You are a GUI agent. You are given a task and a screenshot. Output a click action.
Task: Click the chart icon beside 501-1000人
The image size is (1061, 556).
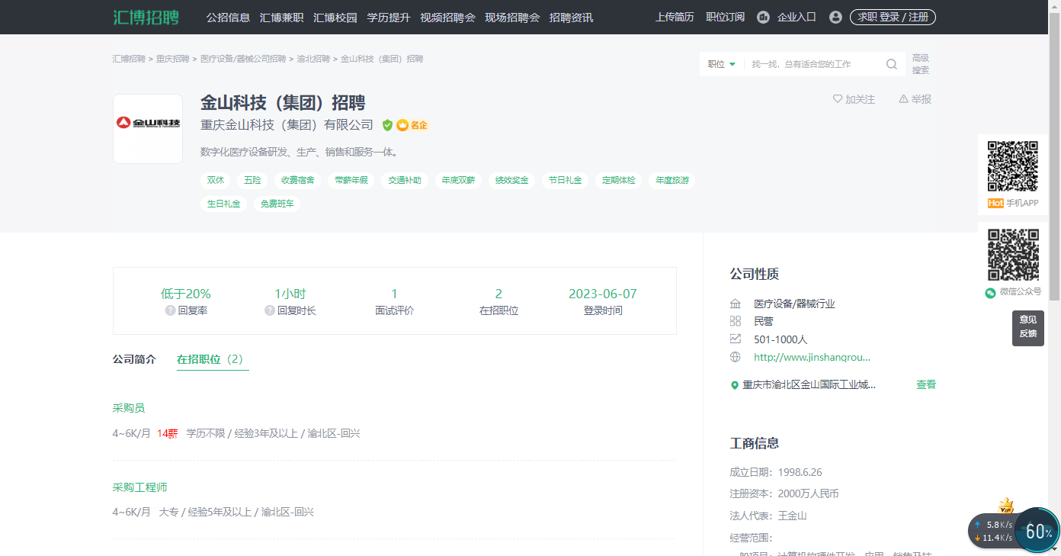pos(736,339)
